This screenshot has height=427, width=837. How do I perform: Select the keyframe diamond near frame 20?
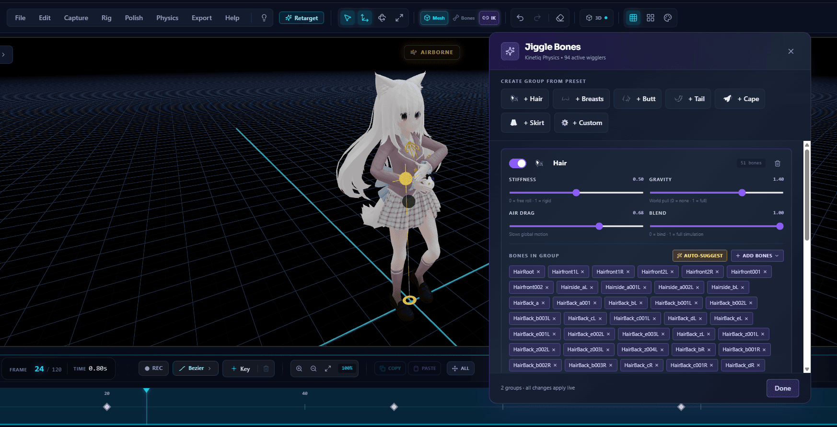(x=107, y=407)
